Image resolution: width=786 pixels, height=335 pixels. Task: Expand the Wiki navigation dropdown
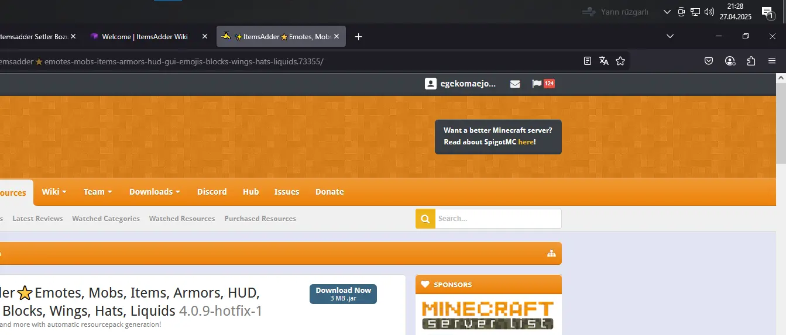tap(54, 192)
